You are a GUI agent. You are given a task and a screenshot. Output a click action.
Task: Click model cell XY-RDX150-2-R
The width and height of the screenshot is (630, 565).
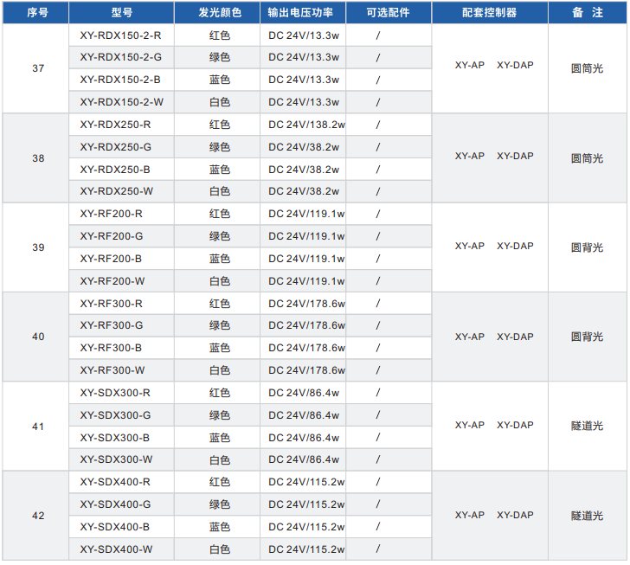coord(120,35)
